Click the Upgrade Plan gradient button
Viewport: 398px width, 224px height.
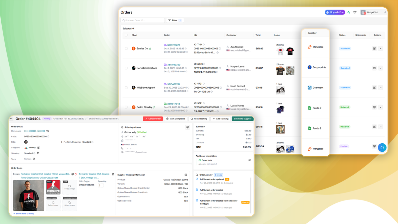pos(334,12)
